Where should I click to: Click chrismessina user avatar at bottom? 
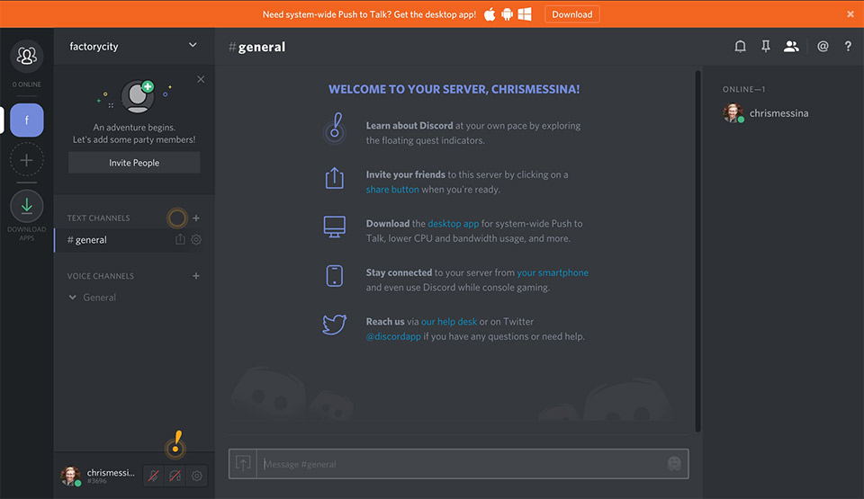(x=70, y=476)
